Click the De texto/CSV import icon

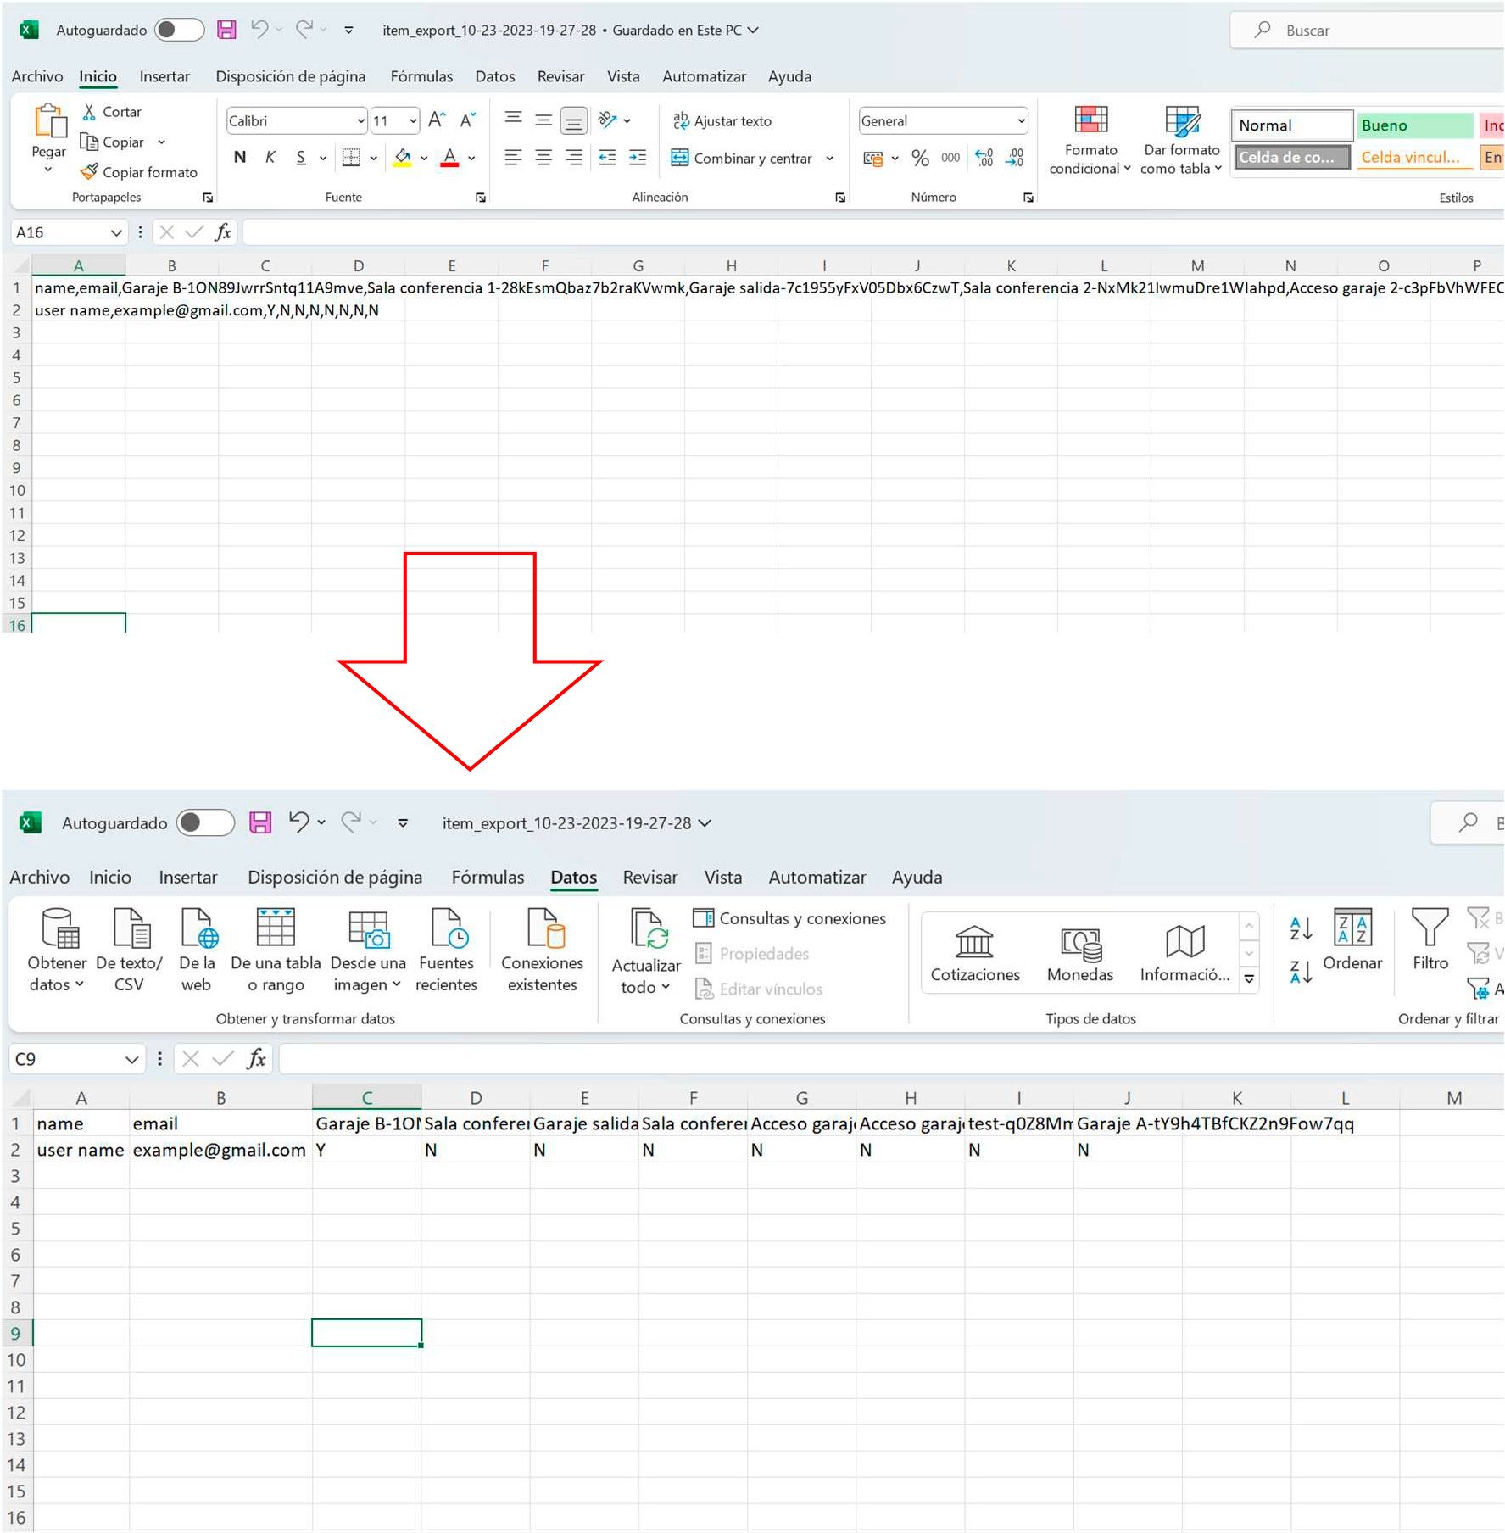(x=131, y=929)
